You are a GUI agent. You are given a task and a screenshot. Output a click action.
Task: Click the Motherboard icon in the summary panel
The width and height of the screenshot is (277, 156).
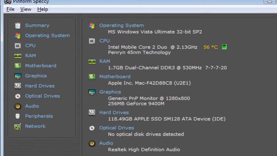pos(92,77)
